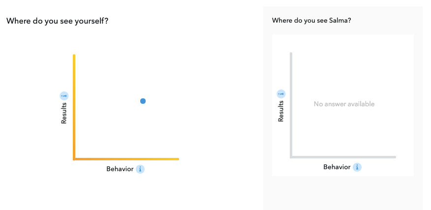Open Results info icon in Salma chart
The width and height of the screenshot is (431, 210).
click(281, 94)
